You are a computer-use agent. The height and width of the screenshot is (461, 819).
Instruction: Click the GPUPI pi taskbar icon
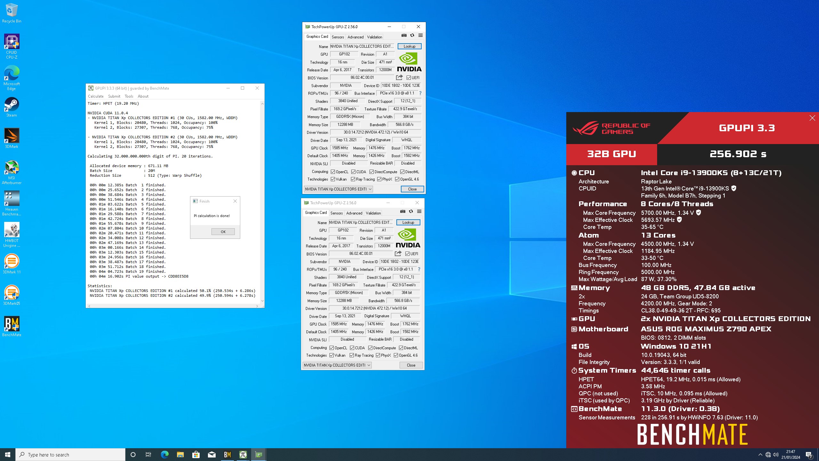243,455
